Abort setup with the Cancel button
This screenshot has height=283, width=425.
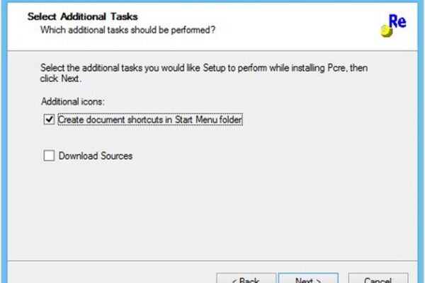coord(378,278)
